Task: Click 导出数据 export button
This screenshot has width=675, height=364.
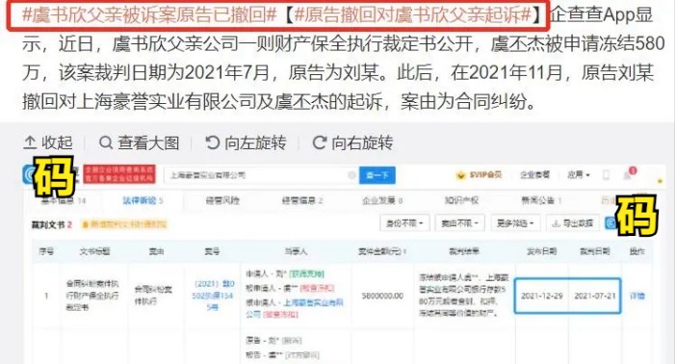Action: click(573, 223)
